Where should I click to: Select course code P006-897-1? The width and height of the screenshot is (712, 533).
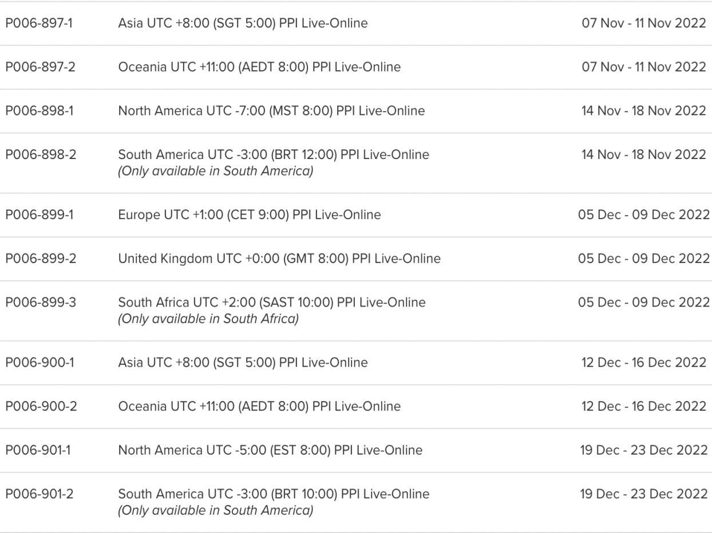coord(39,23)
